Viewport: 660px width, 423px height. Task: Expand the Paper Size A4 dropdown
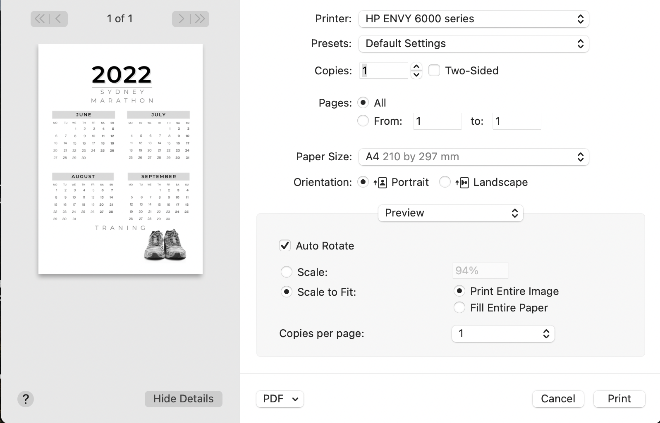click(x=473, y=157)
